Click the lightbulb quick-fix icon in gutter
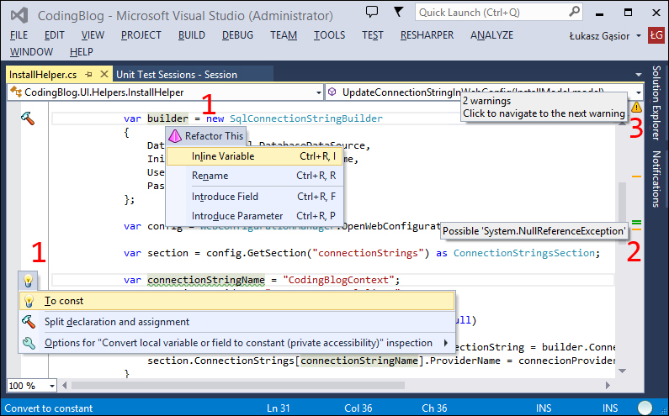 [x=28, y=281]
